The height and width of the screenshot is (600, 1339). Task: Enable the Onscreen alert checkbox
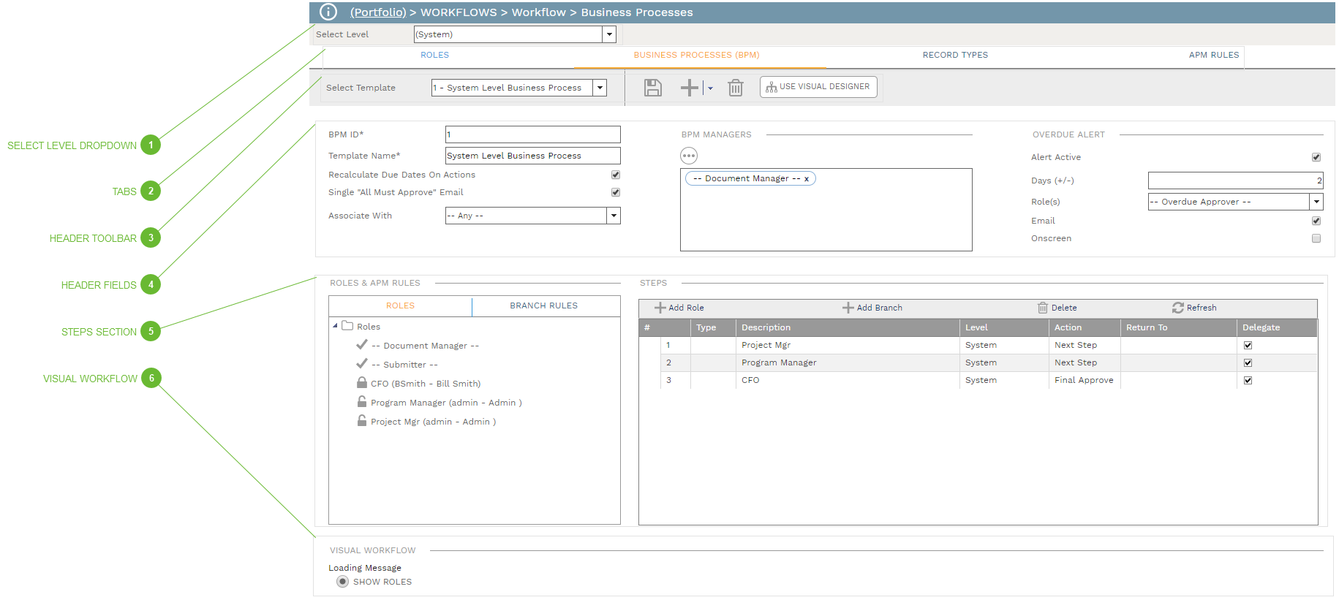point(1316,238)
